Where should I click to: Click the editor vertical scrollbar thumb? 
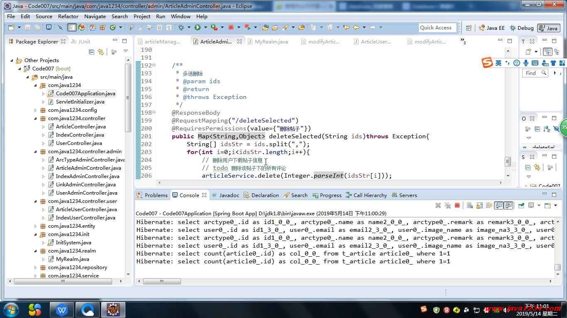508,161
